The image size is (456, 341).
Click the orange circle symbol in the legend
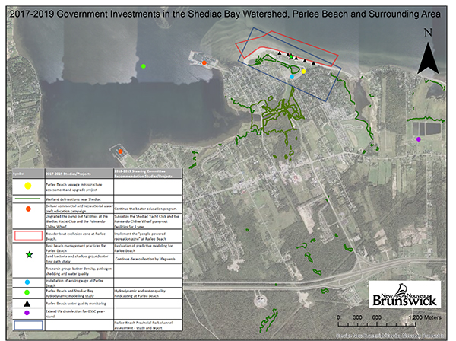pos(27,208)
